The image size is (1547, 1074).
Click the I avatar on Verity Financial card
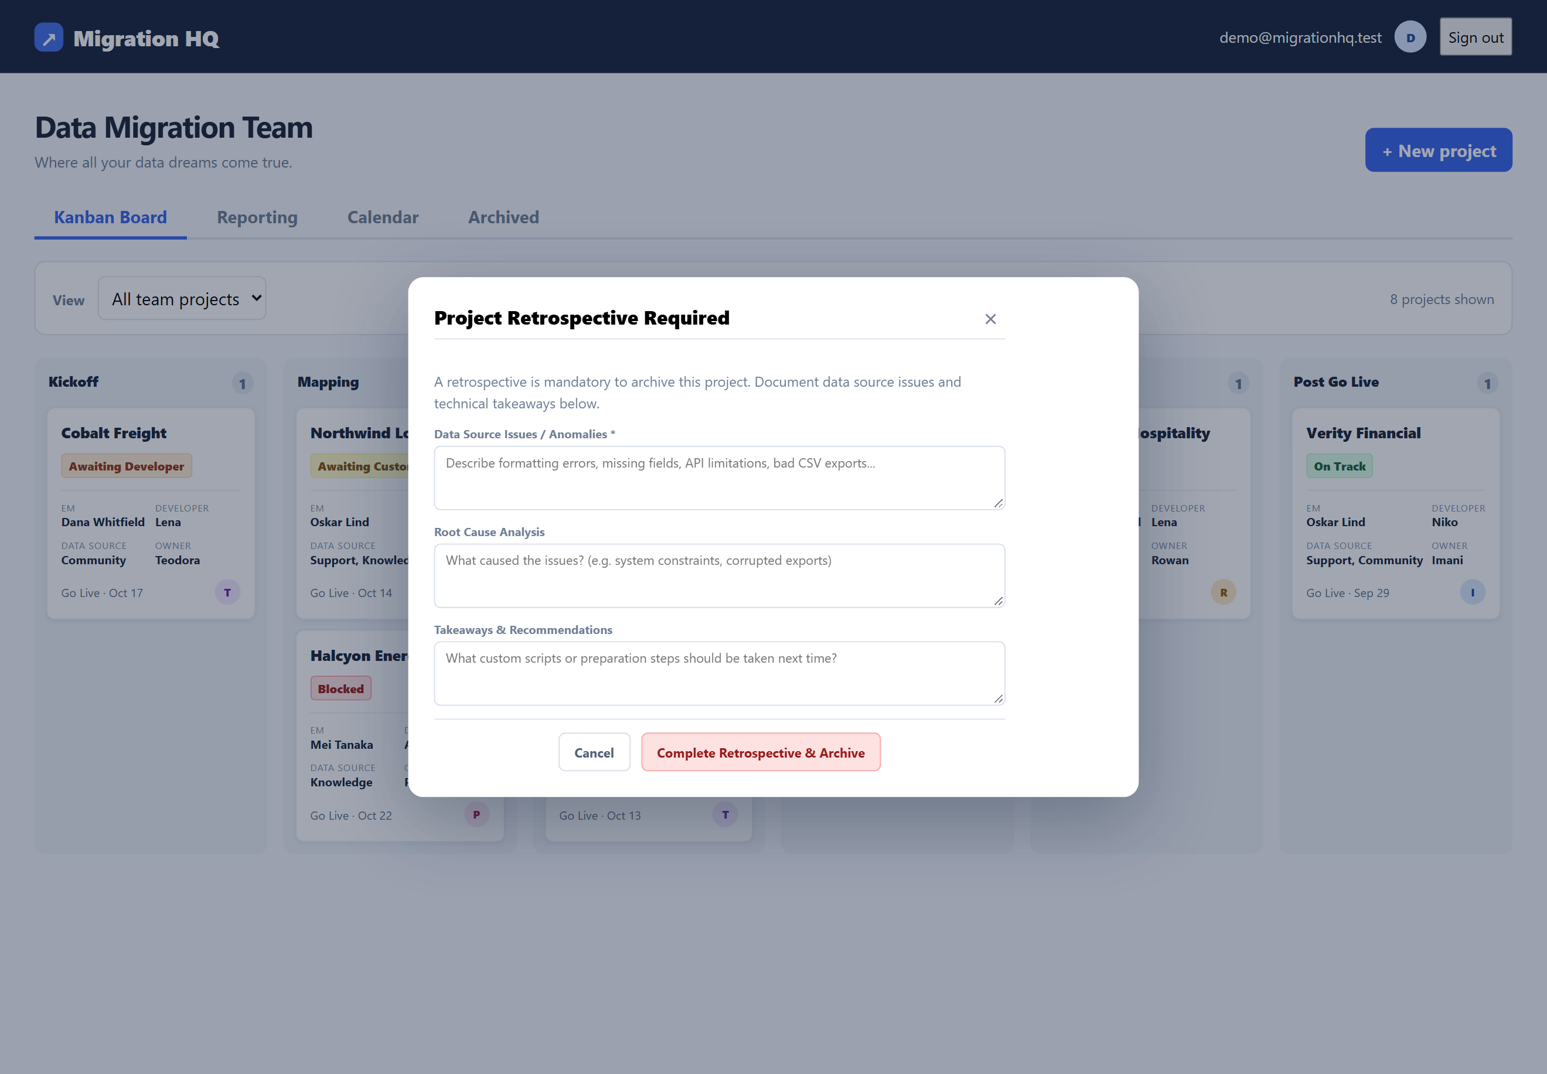click(x=1473, y=592)
